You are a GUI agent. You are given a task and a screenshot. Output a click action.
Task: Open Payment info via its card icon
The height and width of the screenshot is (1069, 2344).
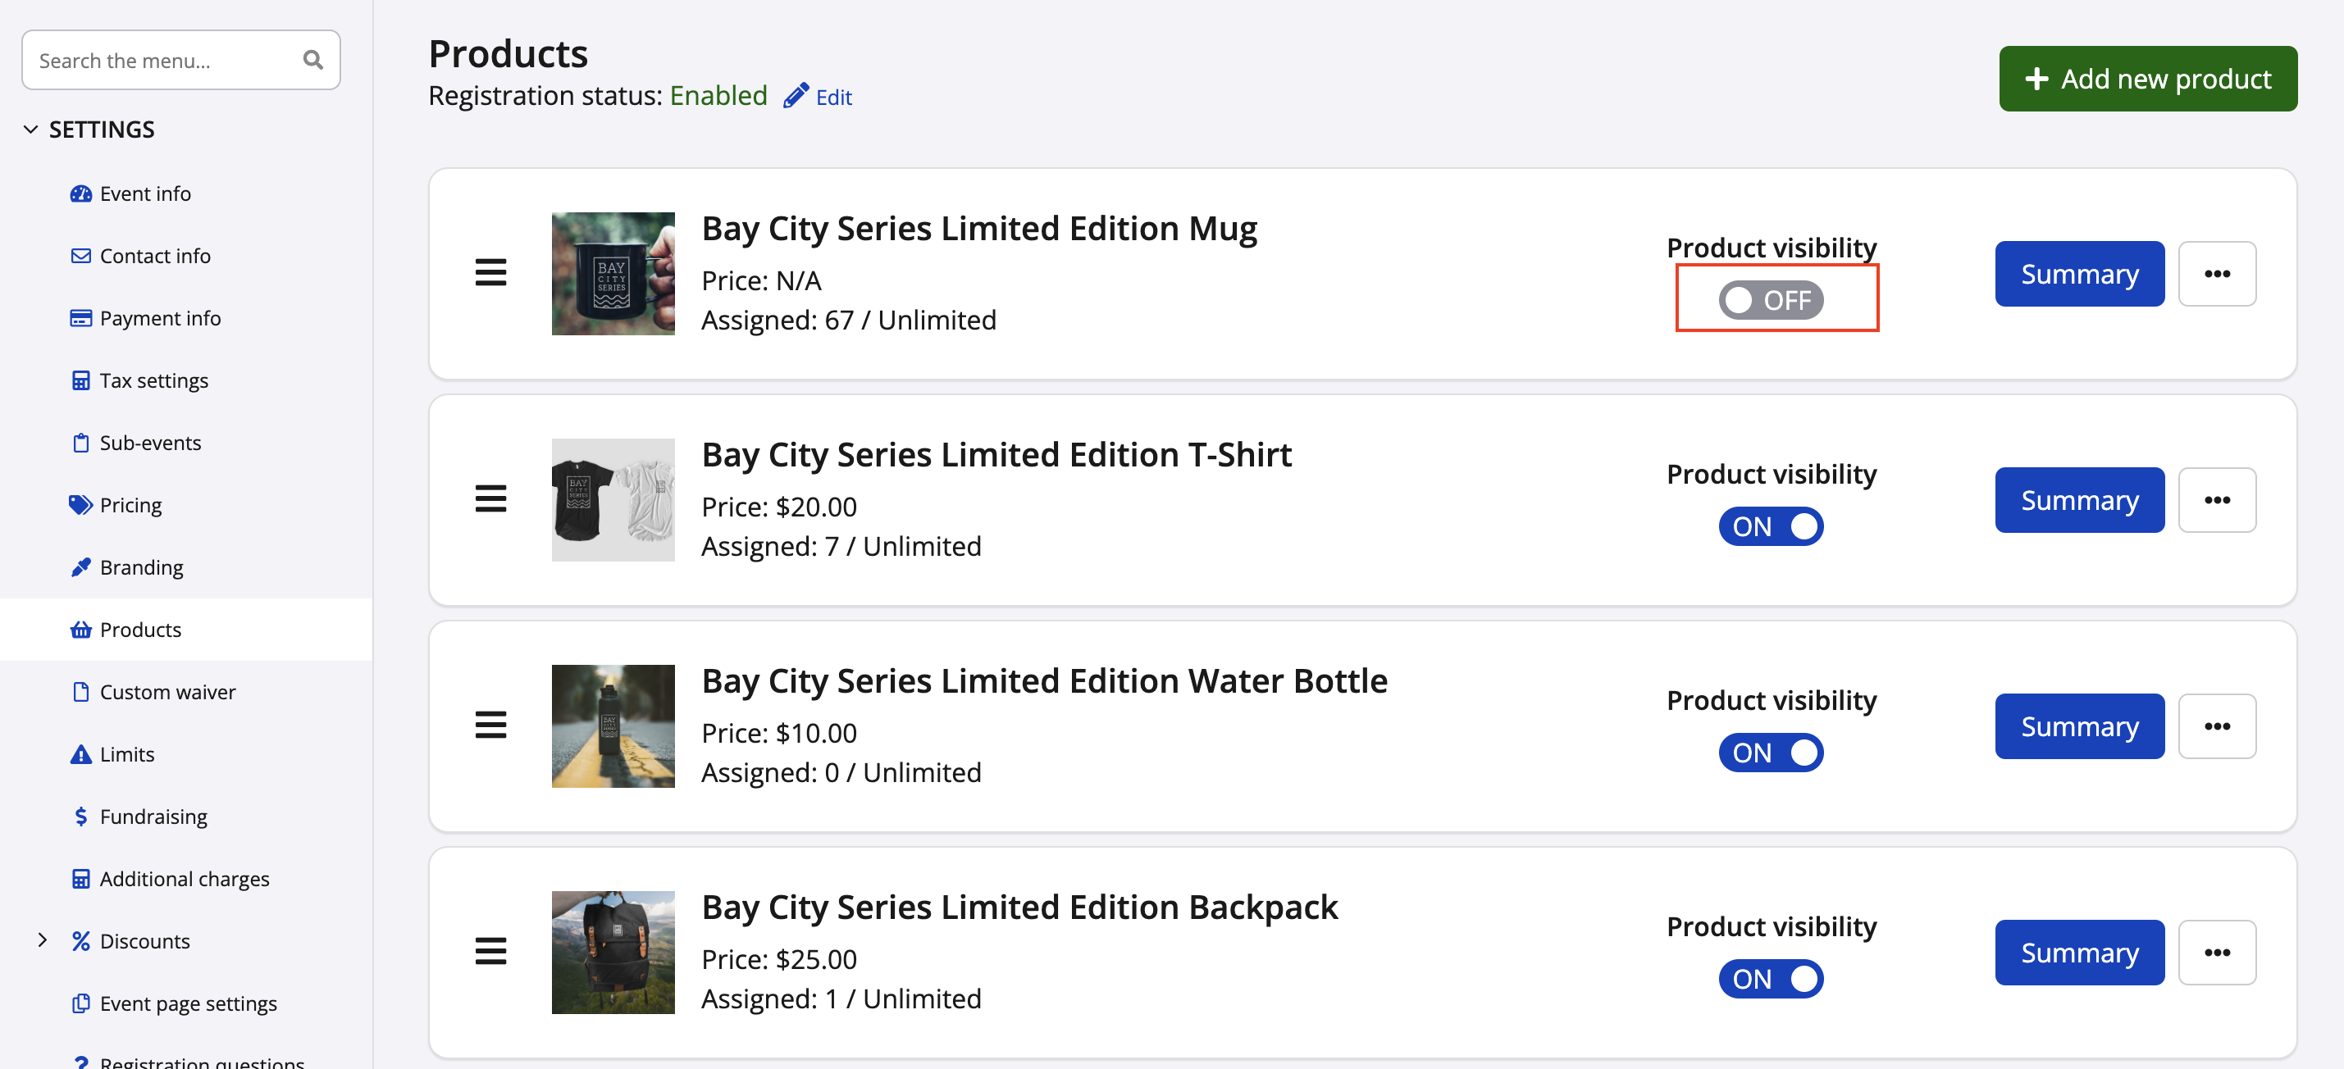pyautogui.click(x=80, y=317)
